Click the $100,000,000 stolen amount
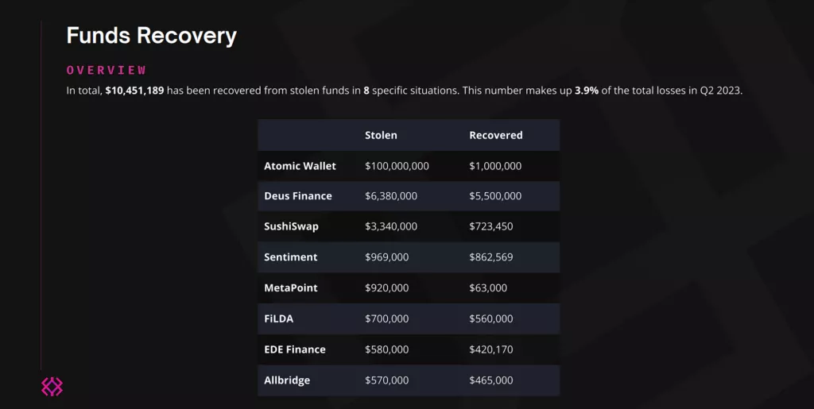Viewport: 814px width, 409px height. pos(397,166)
